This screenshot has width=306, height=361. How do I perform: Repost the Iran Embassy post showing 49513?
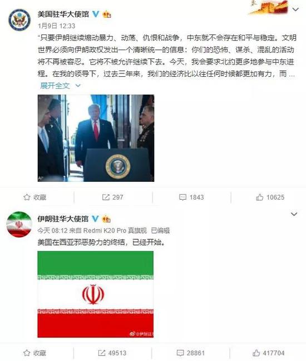pos(112,353)
